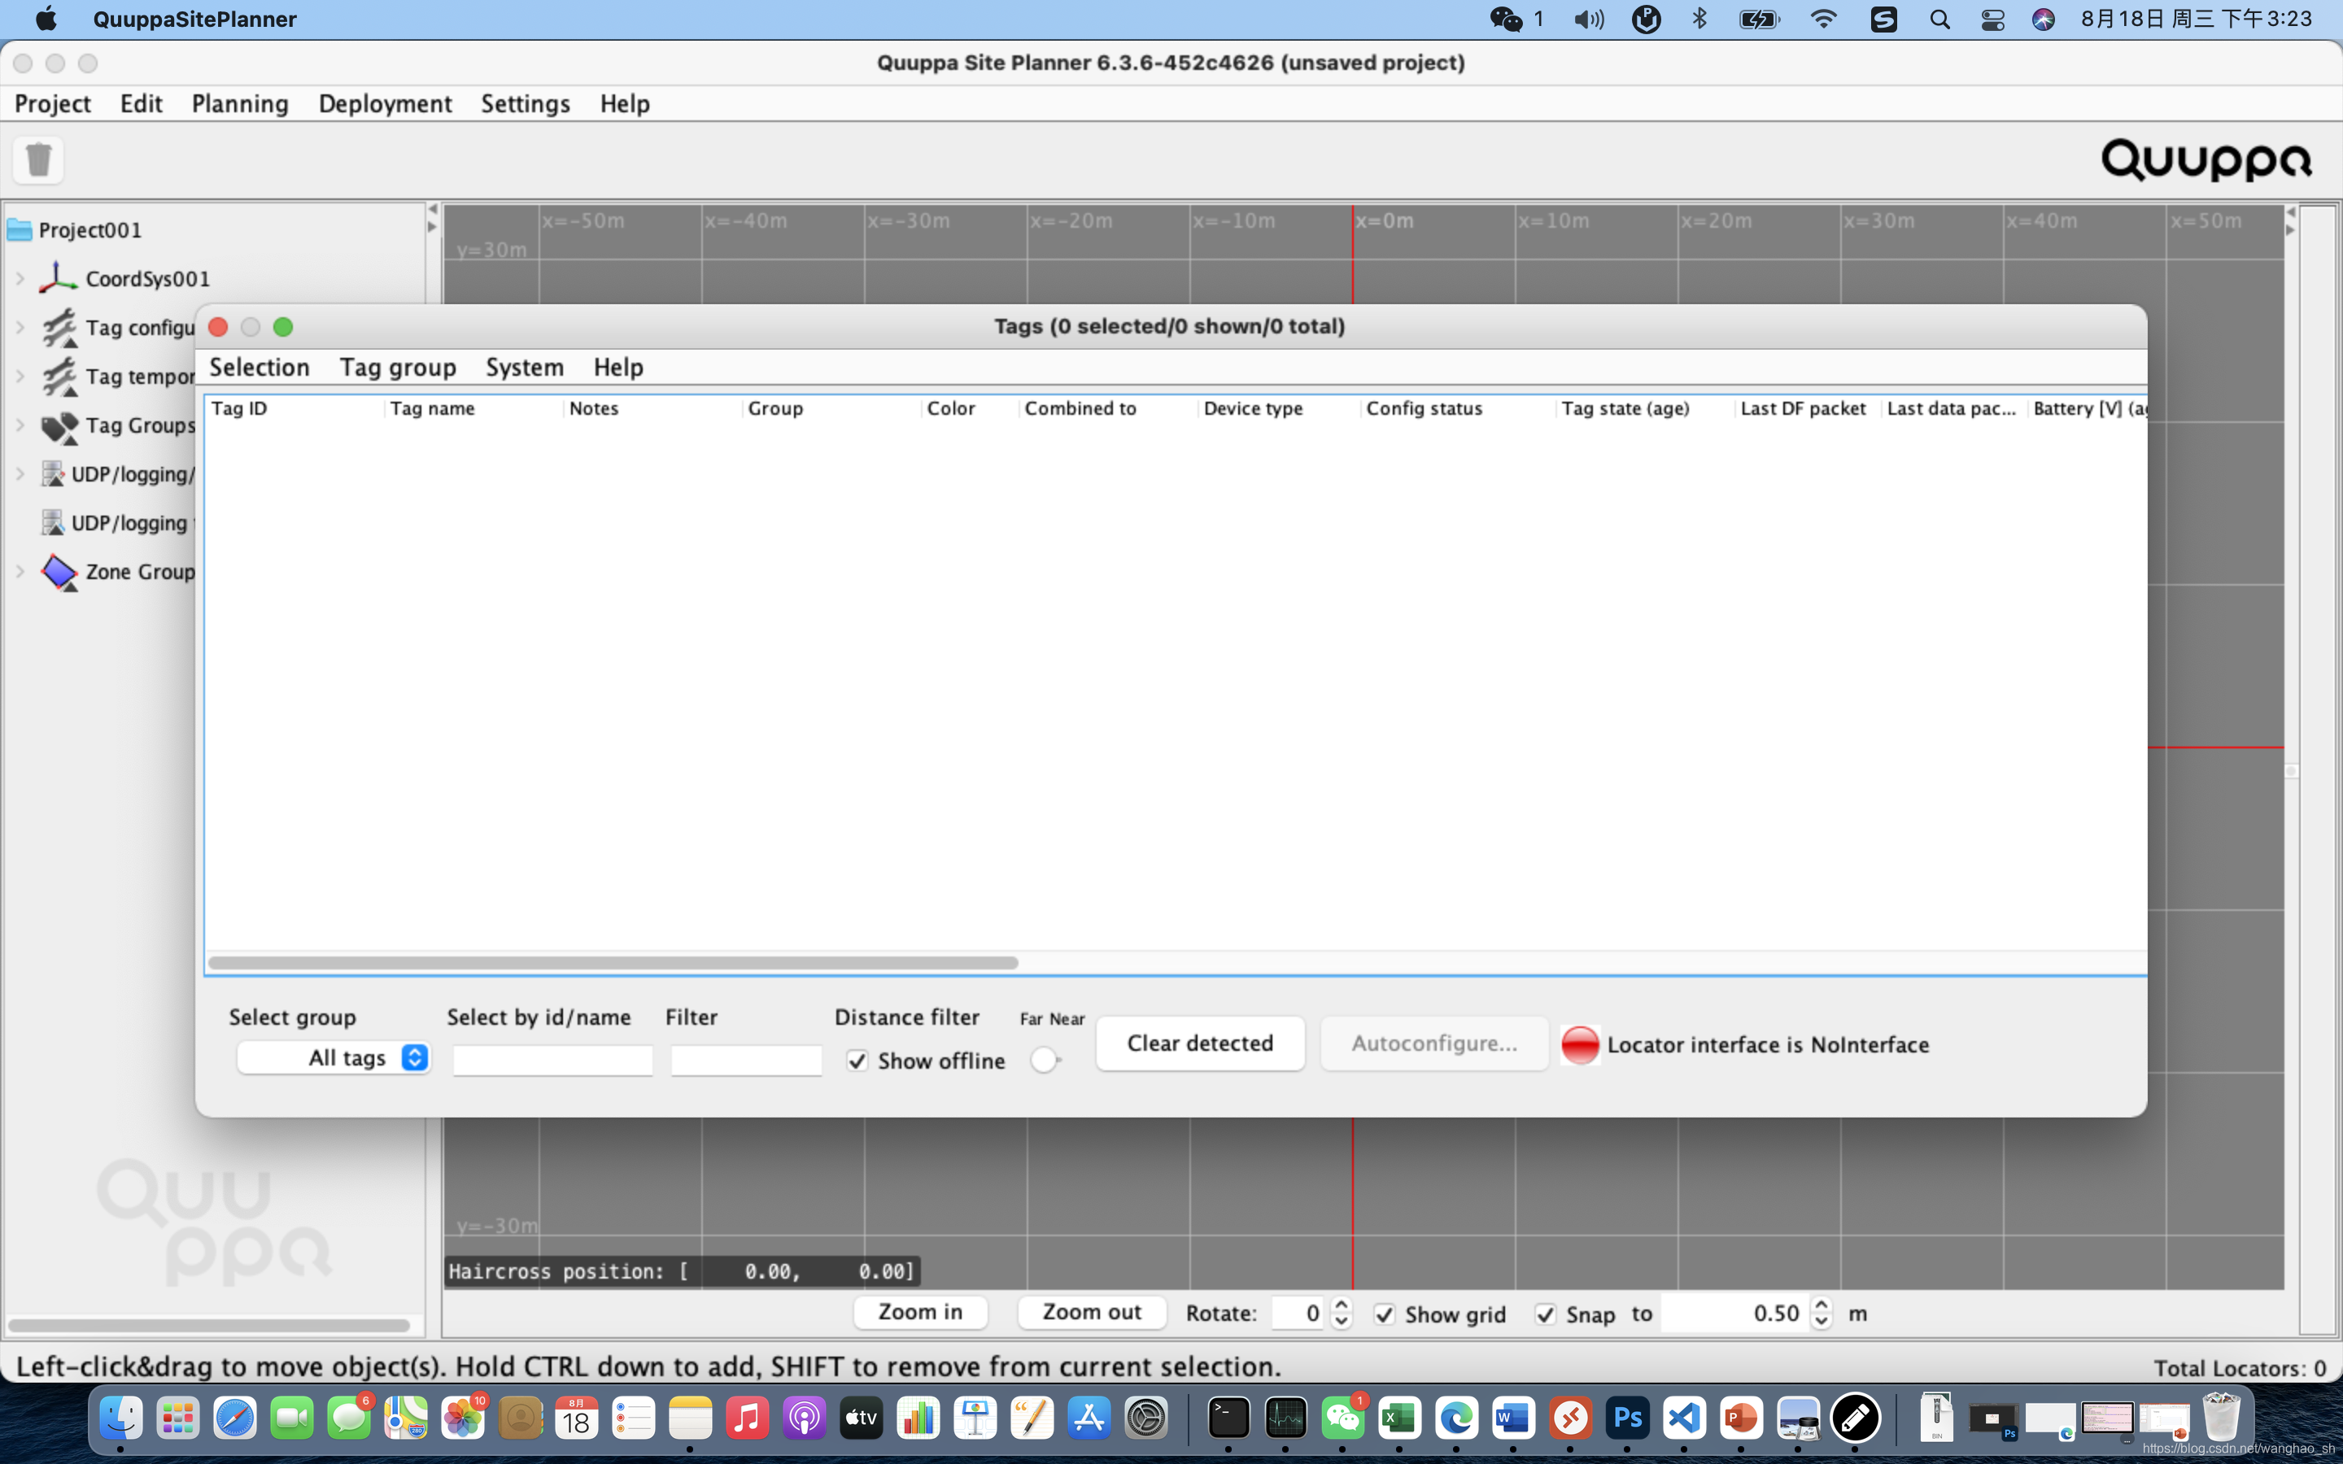Open Help menu in Tags window
2343x1464 pixels.
(618, 368)
